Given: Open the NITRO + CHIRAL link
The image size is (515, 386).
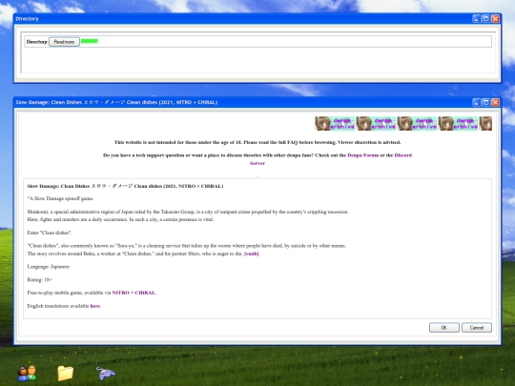Looking at the screenshot, I should pyautogui.click(x=134, y=293).
